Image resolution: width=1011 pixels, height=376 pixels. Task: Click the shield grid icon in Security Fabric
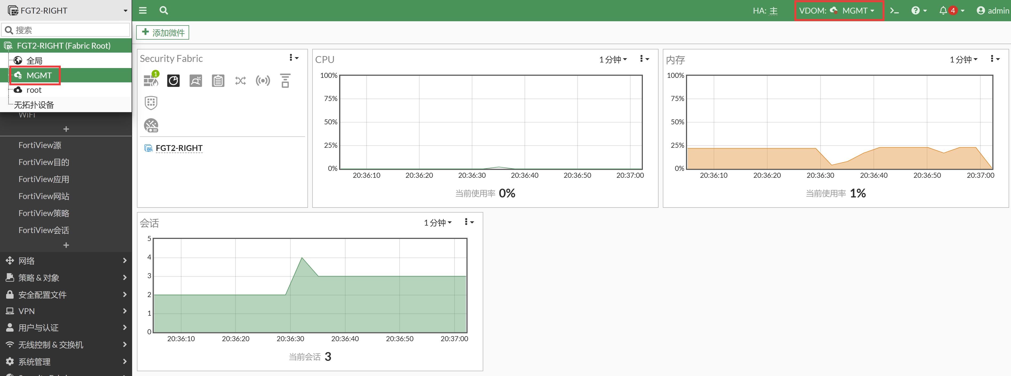[x=151, y=103]
